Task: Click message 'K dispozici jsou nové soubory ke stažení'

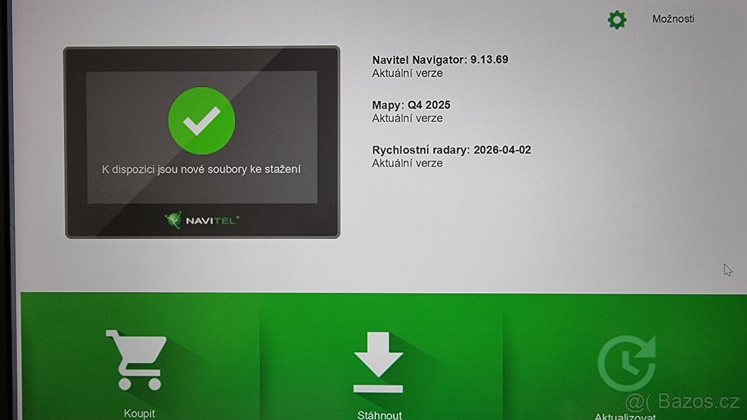Action: [201, 169]
